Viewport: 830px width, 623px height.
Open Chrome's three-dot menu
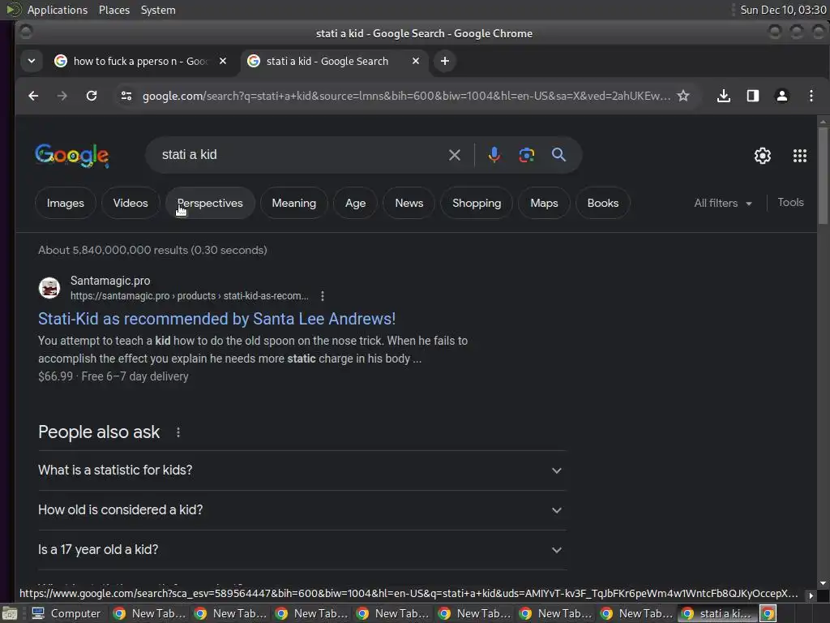point(811,96)
